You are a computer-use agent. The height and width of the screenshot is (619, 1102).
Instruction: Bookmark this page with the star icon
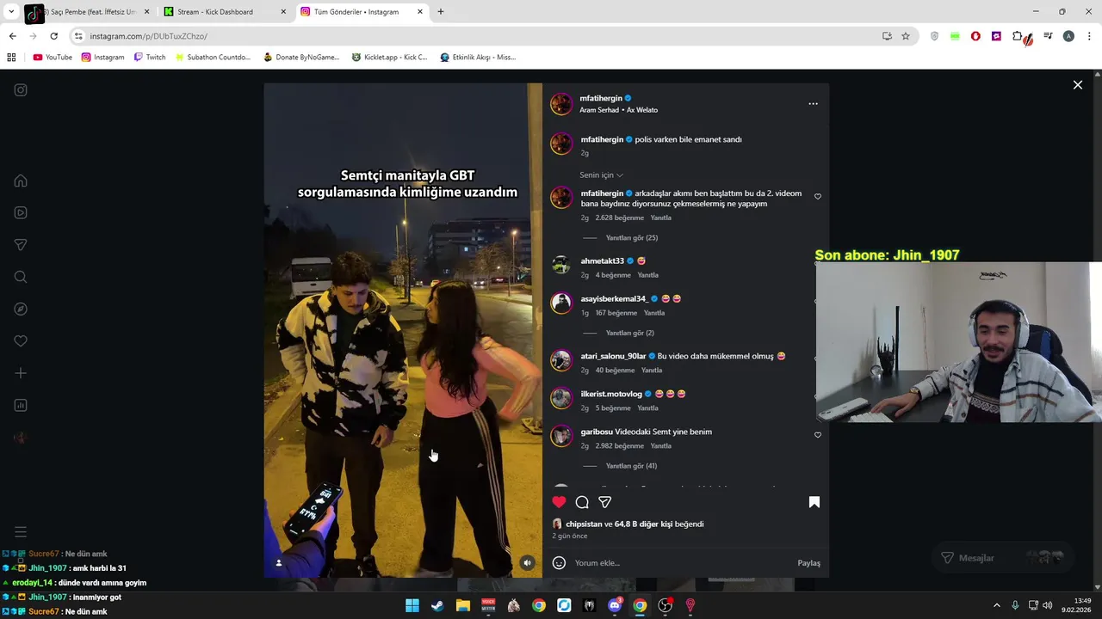tap(906, 36)
